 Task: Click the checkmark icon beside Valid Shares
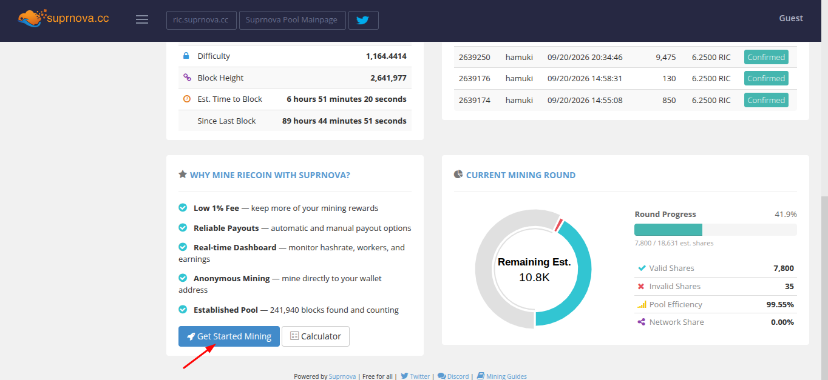(x=642, y=268)
